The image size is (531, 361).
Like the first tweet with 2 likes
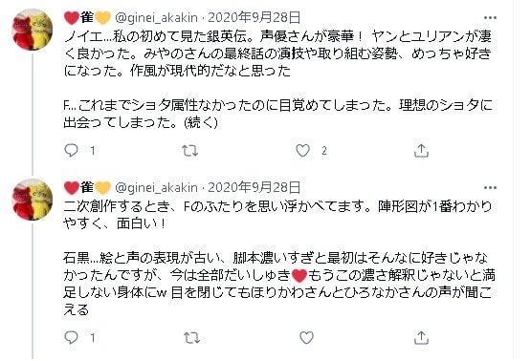tap(302, 151)
